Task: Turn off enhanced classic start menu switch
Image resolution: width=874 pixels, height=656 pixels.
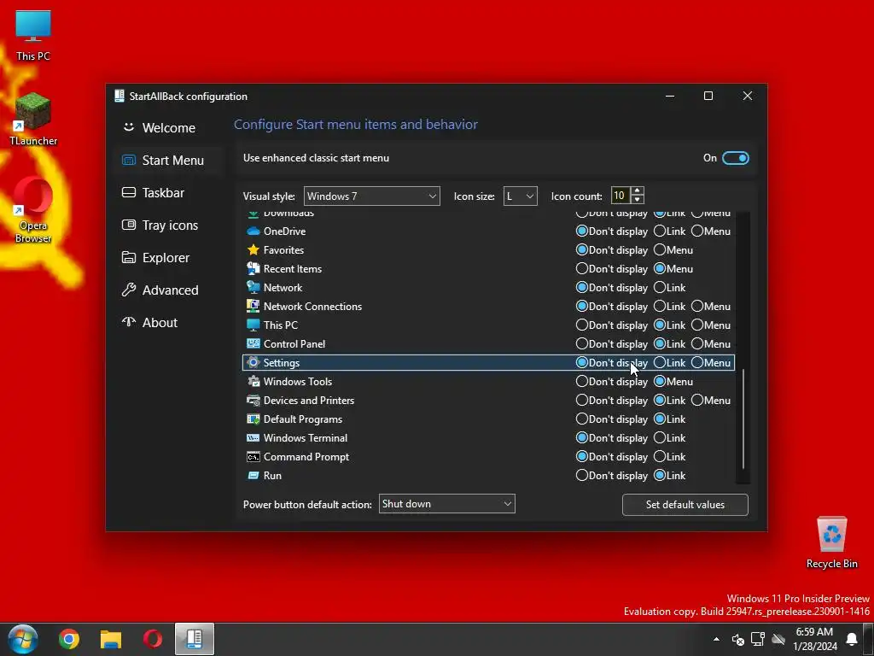Action: click(735, 158)
